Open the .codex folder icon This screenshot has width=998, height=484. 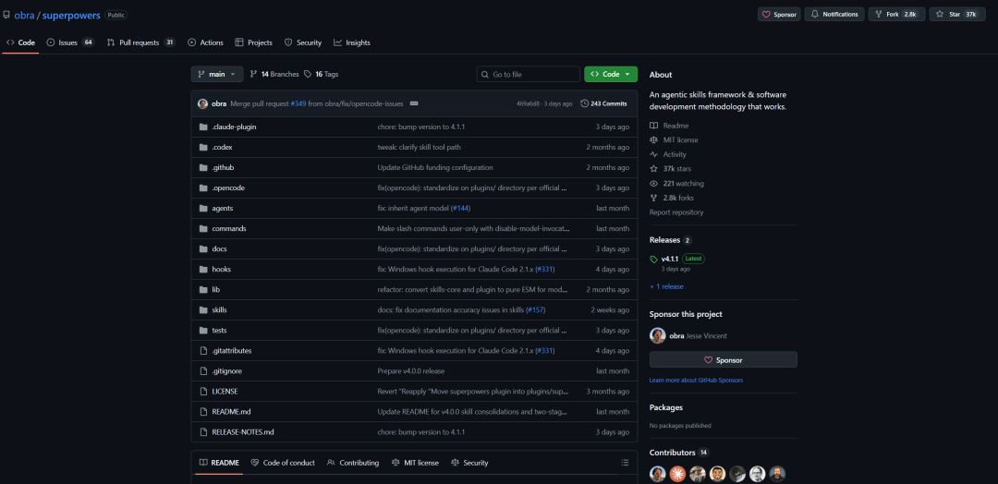tap(203, 147)
